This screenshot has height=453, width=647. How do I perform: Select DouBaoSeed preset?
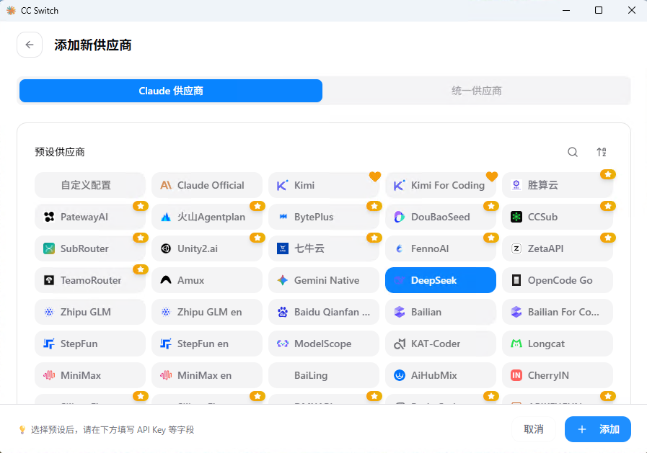pos(440,217)
